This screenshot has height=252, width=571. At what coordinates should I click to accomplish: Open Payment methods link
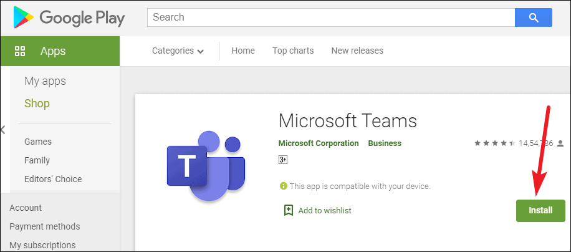tap(44, 226)
